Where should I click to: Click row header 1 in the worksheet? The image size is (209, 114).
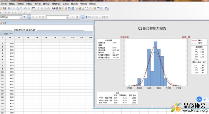pos(2,44)
